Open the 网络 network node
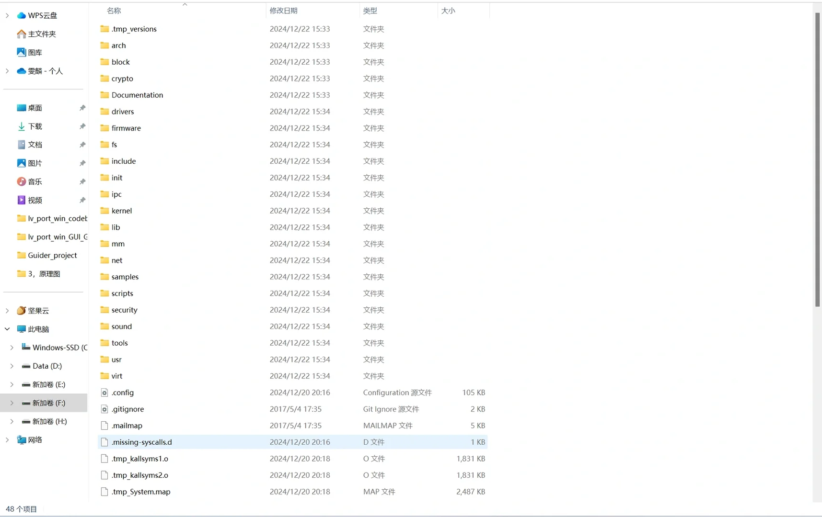822x517 pixels. [x=34, y=439]
